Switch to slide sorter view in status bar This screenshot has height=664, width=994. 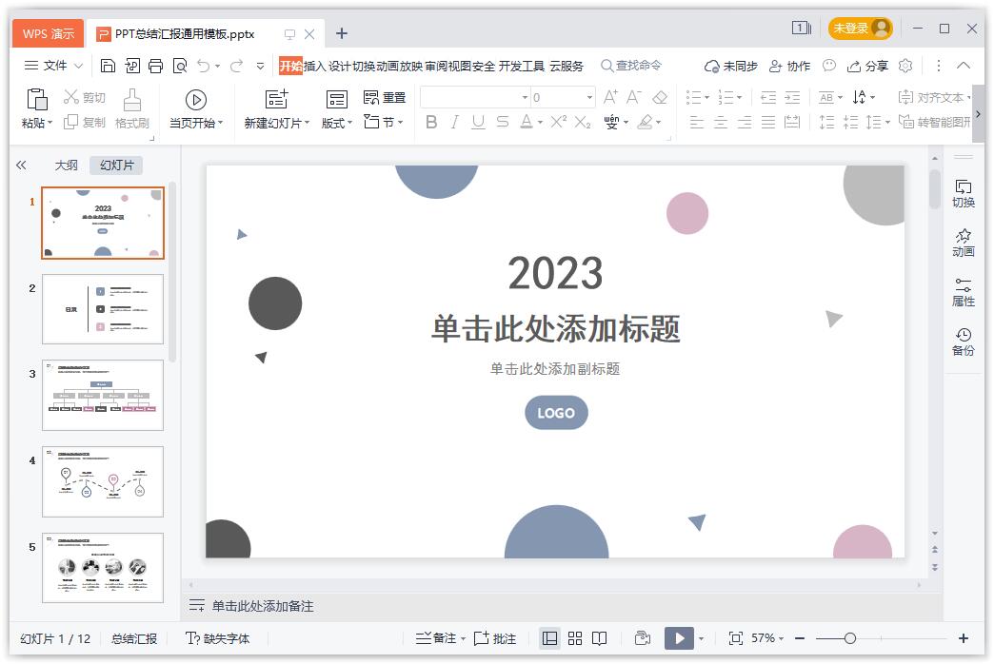point(575,638)
